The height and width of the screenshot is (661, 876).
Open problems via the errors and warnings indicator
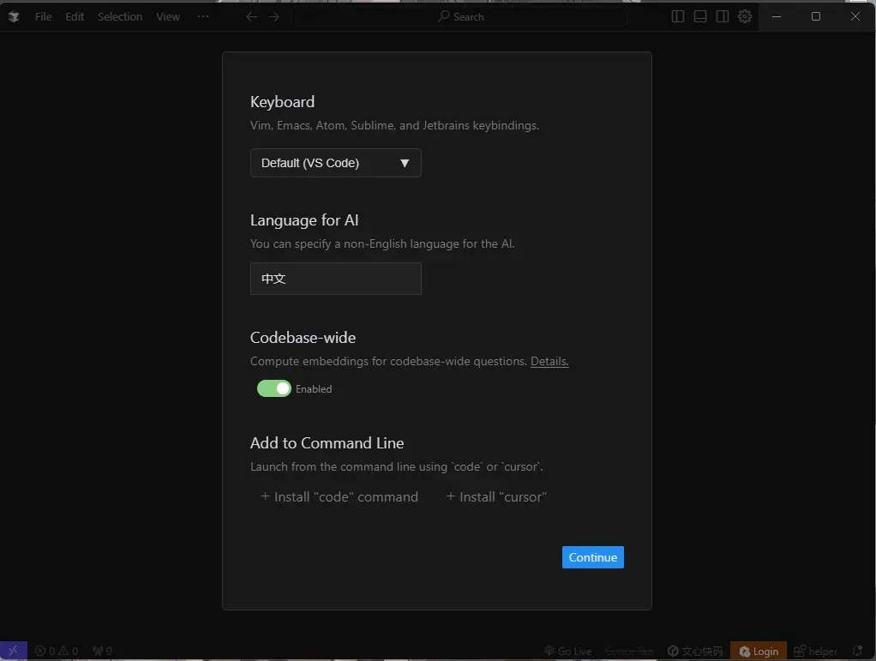click(57, 651)
